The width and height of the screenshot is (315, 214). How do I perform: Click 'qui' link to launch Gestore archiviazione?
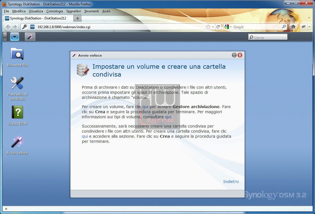coord(145,107)
